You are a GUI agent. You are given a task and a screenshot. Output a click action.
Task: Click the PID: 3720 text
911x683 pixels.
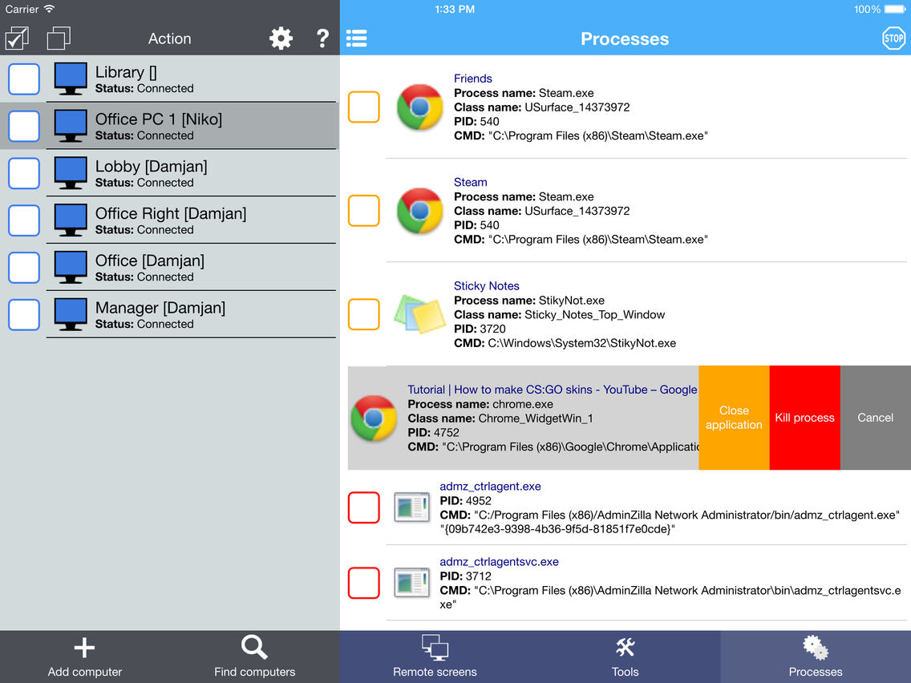(x=480, y=329)
